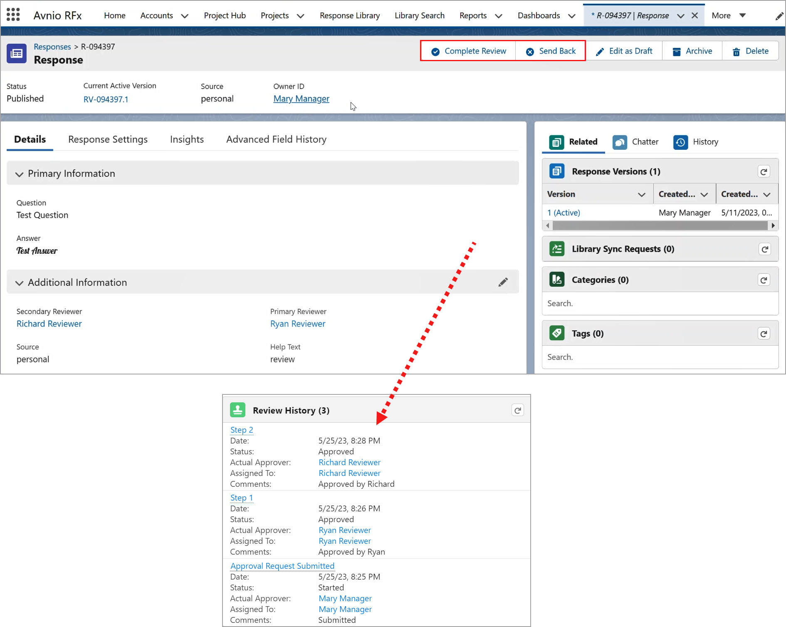Screen dimensions: 786x627
Task: Go to the Home tab
Action: pyautogui.click(x=115, y=15)
